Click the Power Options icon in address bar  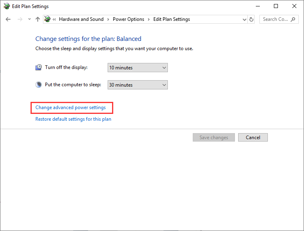[48, 19]
